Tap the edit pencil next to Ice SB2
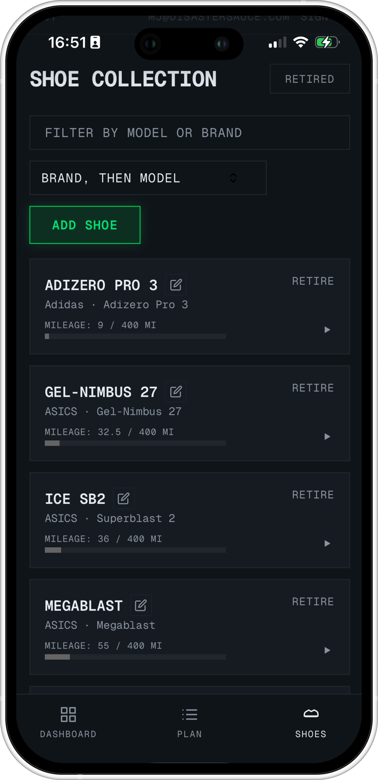This screenshot has height=780, width=378. (123, 498)
